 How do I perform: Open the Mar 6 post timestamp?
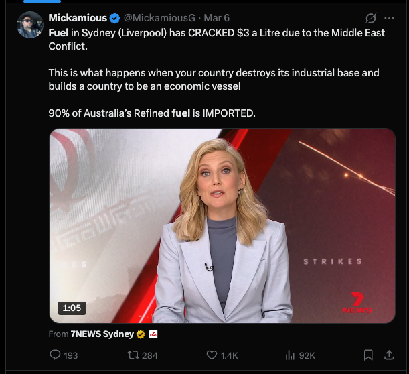[216, 18]
